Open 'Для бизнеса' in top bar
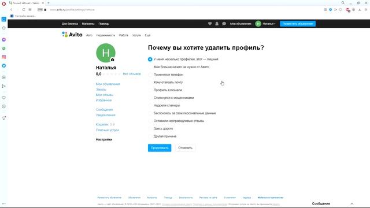The width and height of the screenshot is (370, 208). point(69,24)
